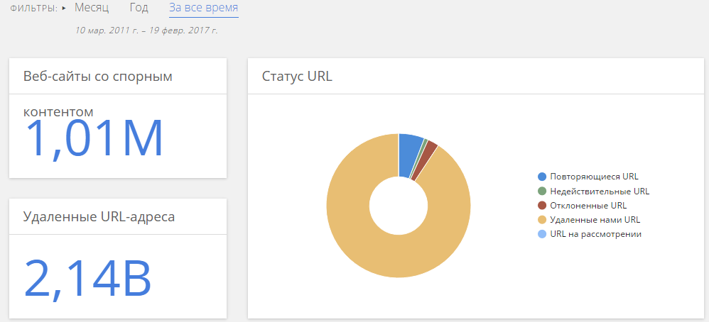Click the blue Повторяющиеся URL legend dot
The image size is (709, 322).
tap(542, 177)
